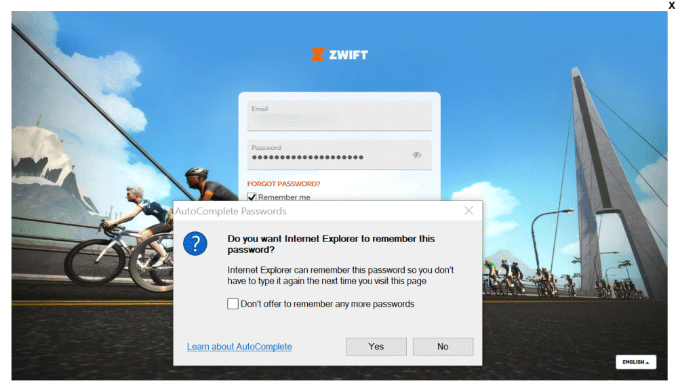The height and width of the screenshot is (388, 678).
Task: Choose Yes to remember the password
Action: tap(376, 347)
